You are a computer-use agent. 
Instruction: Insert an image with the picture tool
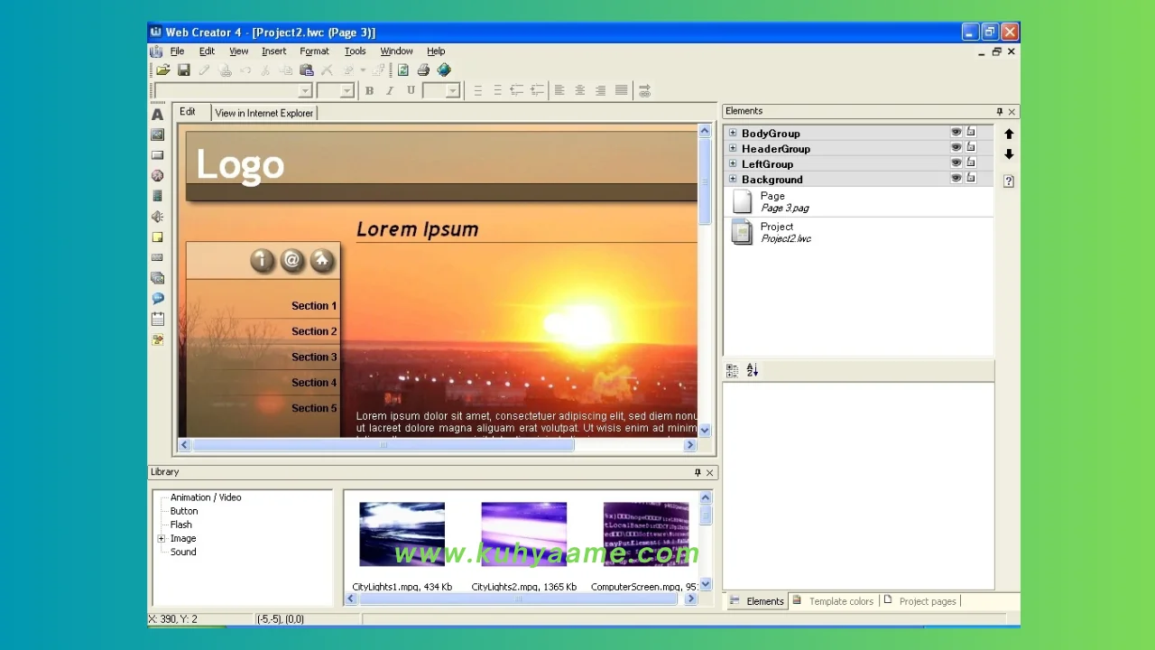point(158,135)
